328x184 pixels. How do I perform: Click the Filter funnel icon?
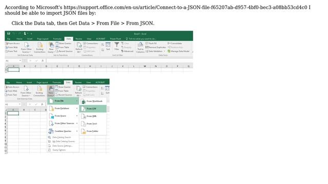click(117, 47)
